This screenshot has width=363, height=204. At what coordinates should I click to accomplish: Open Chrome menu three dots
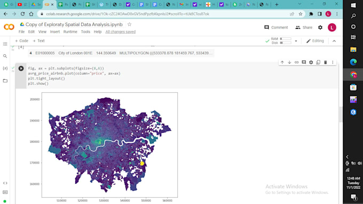[x=337, y=14]
